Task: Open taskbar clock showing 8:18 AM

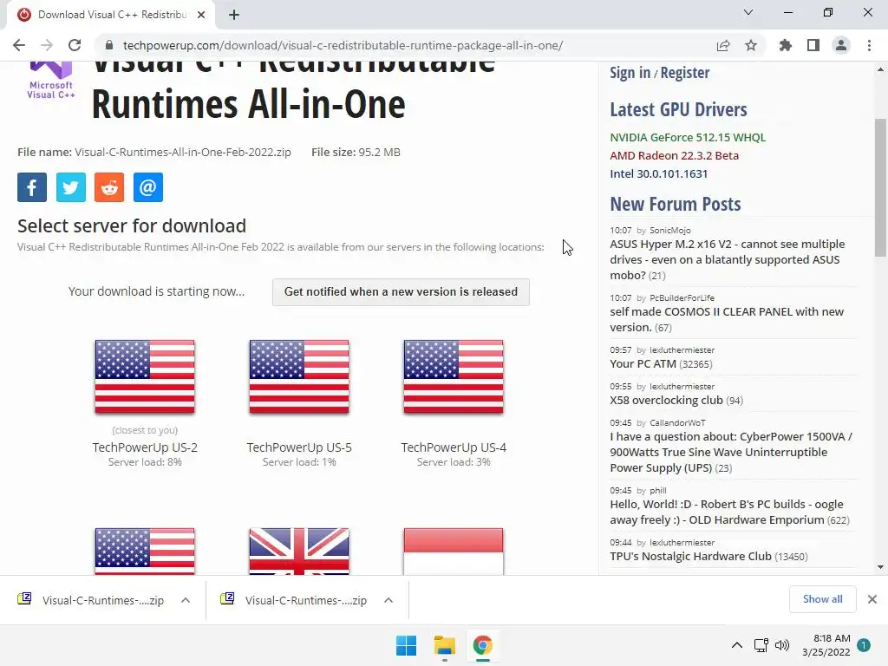Action: (826, 645)
